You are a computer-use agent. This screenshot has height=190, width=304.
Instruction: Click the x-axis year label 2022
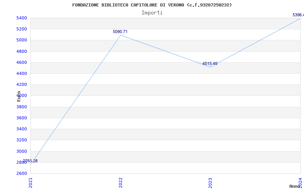tap(120, 183)
